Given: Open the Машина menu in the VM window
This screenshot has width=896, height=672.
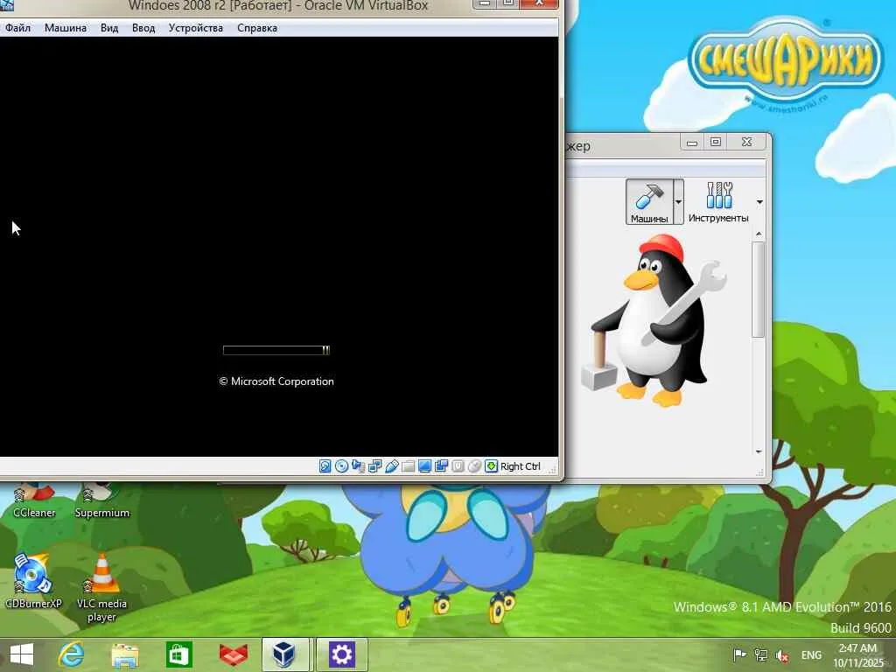Looking at the screenshot, I should pos(65,28).
